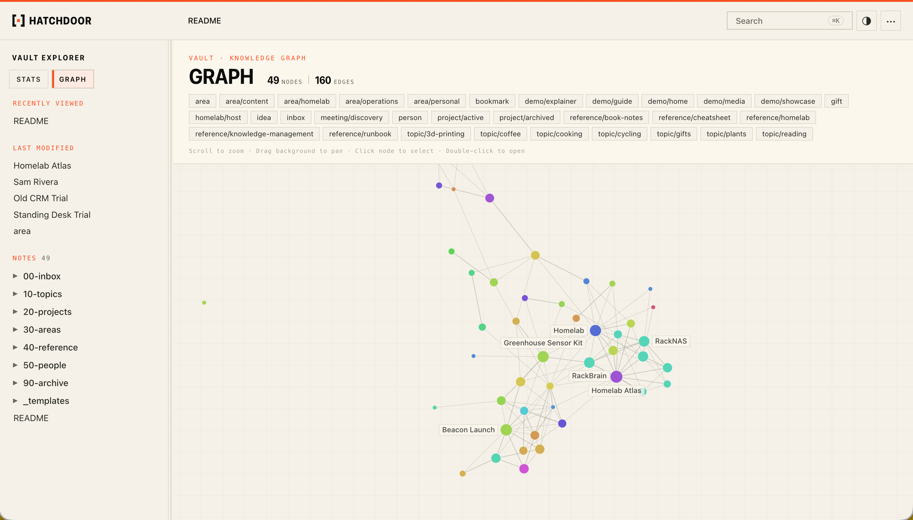The height and width of the screenshot is (520, 913).
Task: Toggle the area/personal tag filter
Action: pos(437,101)
